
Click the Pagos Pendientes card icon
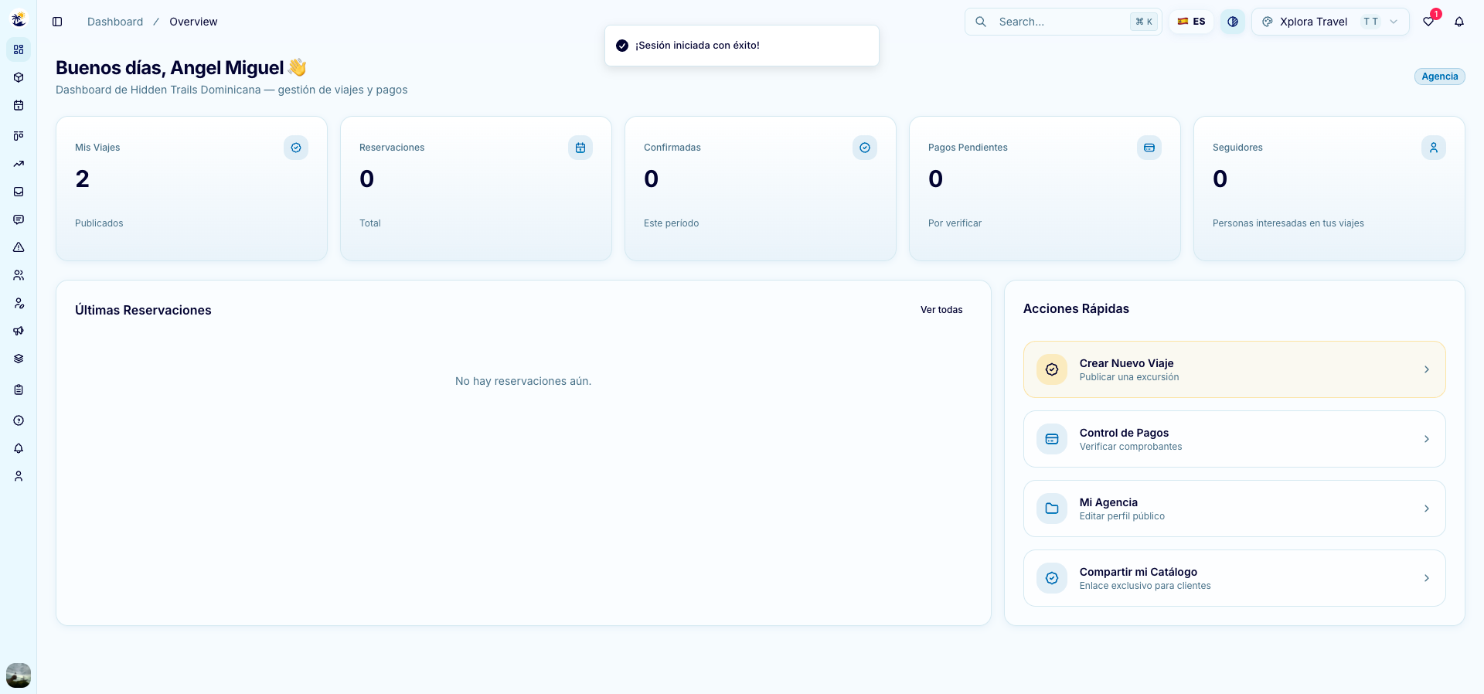pyautogui.click(x=1149, y=148)
